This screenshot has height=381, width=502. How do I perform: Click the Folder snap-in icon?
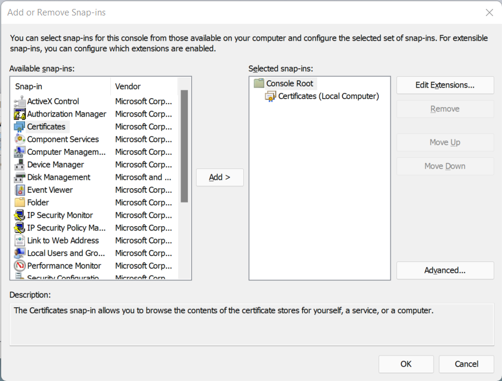20,202
